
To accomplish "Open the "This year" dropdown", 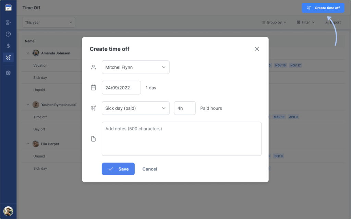I will (48, 22).
